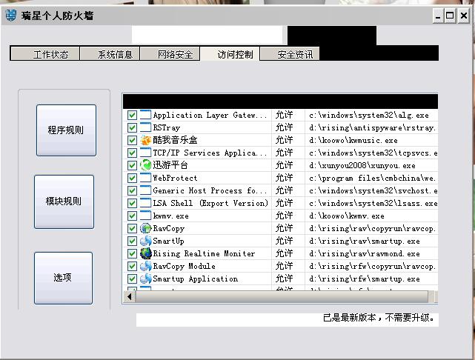Open the 模块规则 module rules

tap(64, 201)
